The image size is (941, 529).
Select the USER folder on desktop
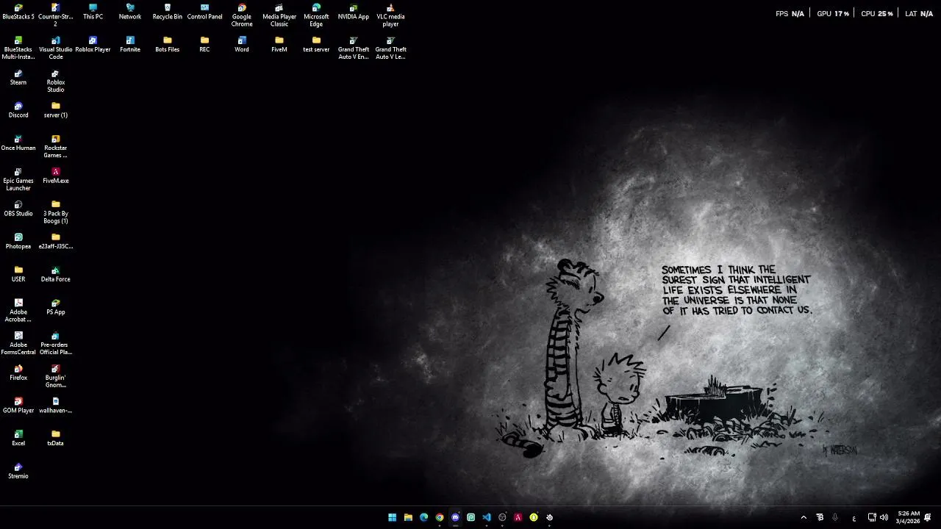pos(18,274)
